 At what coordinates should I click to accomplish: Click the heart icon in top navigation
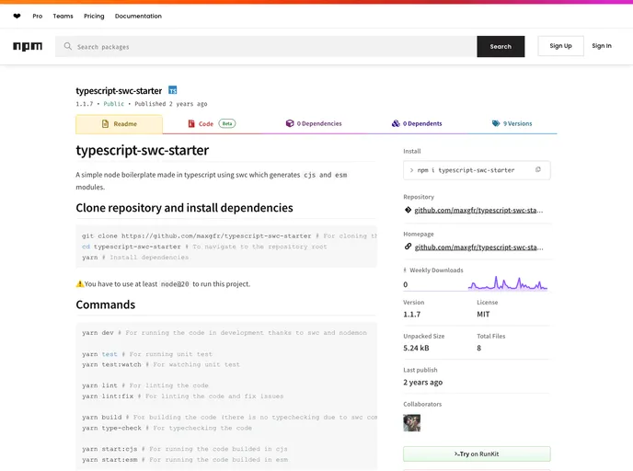click(17, 17)
